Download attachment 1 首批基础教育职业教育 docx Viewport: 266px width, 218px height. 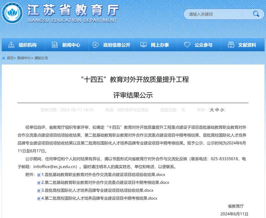103,175
